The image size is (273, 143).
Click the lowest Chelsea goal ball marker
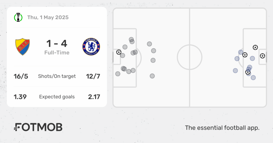(248, 72)
